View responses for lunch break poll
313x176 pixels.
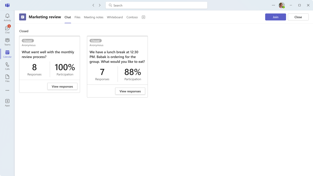point(130,91)
